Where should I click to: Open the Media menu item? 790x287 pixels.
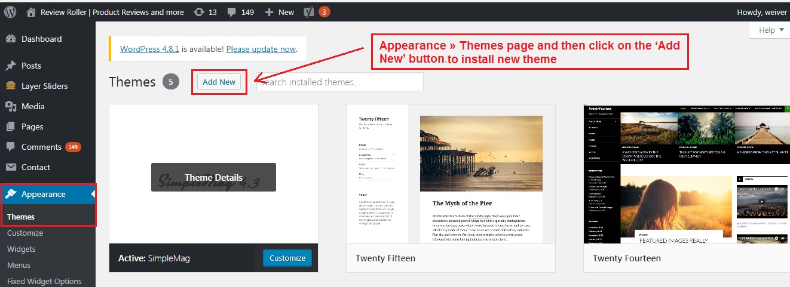pyautogui.click(x=33, y=106)
